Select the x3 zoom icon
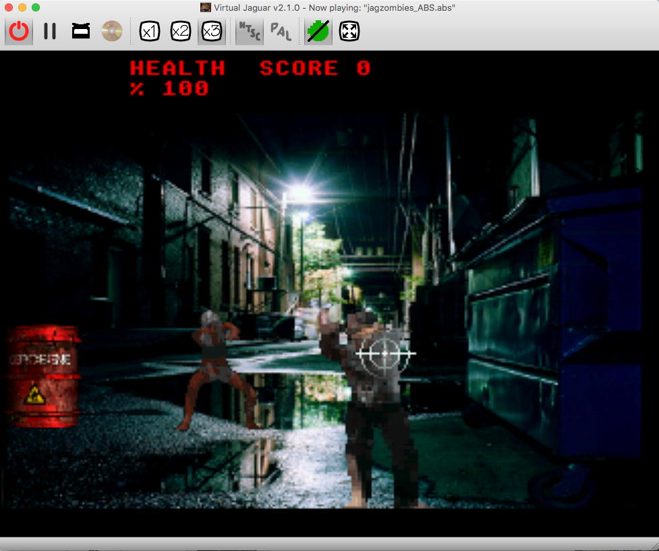This screenshot has height=551, width=659. 211,32
